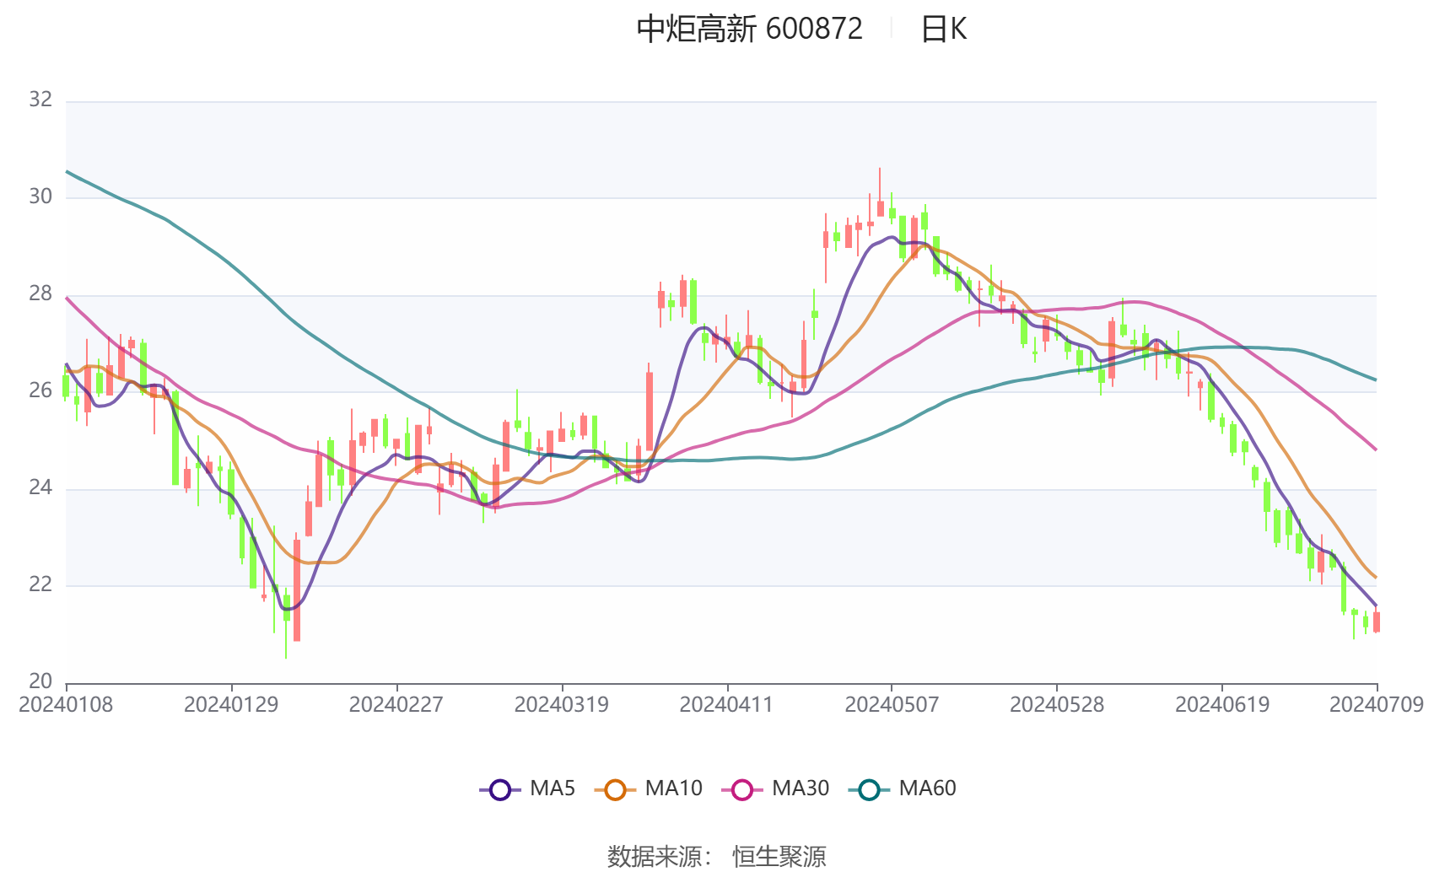The image size is (1434, 872).
Task: Click the 恒生聚源 data source text
Action: [x=779, y=856]
